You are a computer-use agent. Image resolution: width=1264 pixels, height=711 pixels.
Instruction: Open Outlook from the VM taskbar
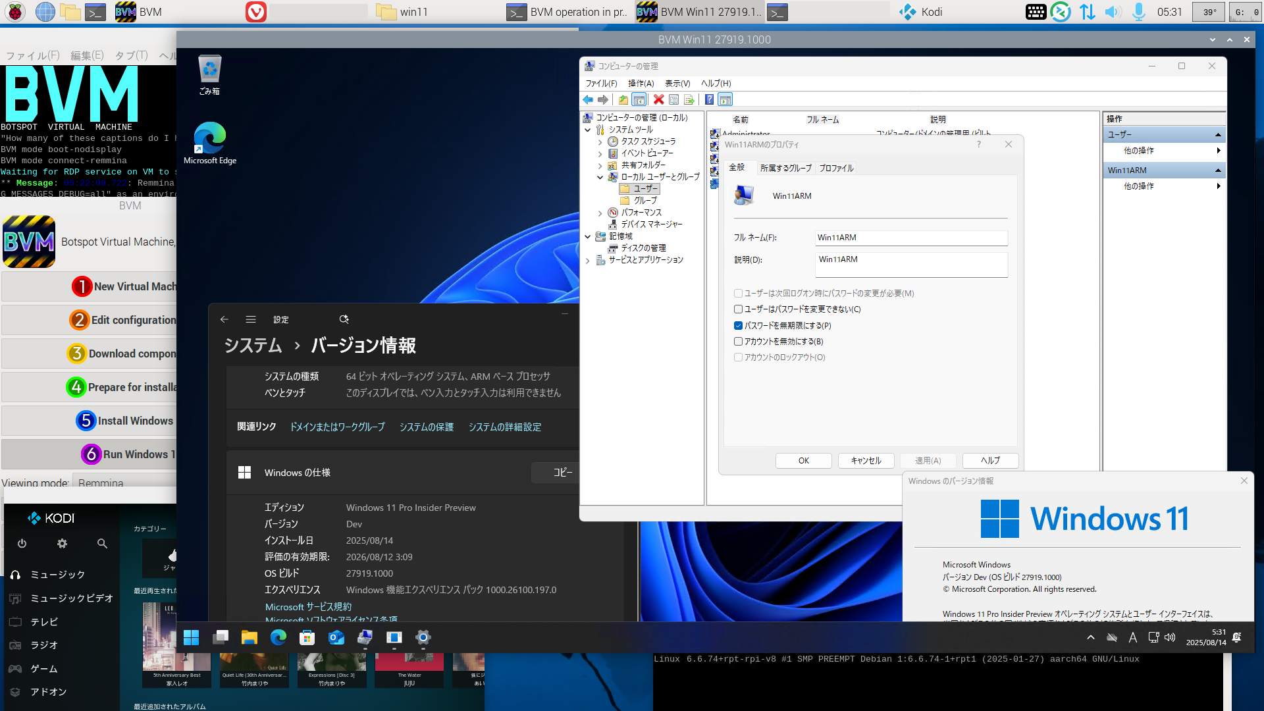[x=336, y=637]
